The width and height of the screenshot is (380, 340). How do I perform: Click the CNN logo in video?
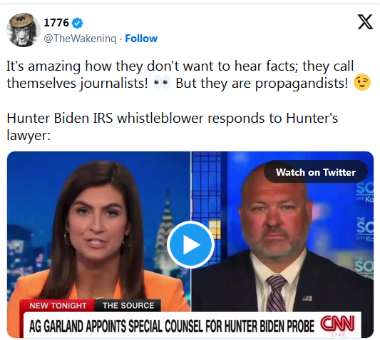coord(337,324)
